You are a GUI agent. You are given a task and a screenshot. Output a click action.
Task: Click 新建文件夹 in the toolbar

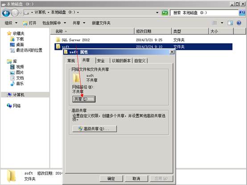(101, 23)
